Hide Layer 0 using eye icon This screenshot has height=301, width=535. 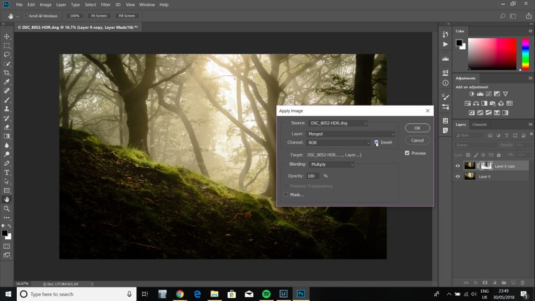[458, 177]
